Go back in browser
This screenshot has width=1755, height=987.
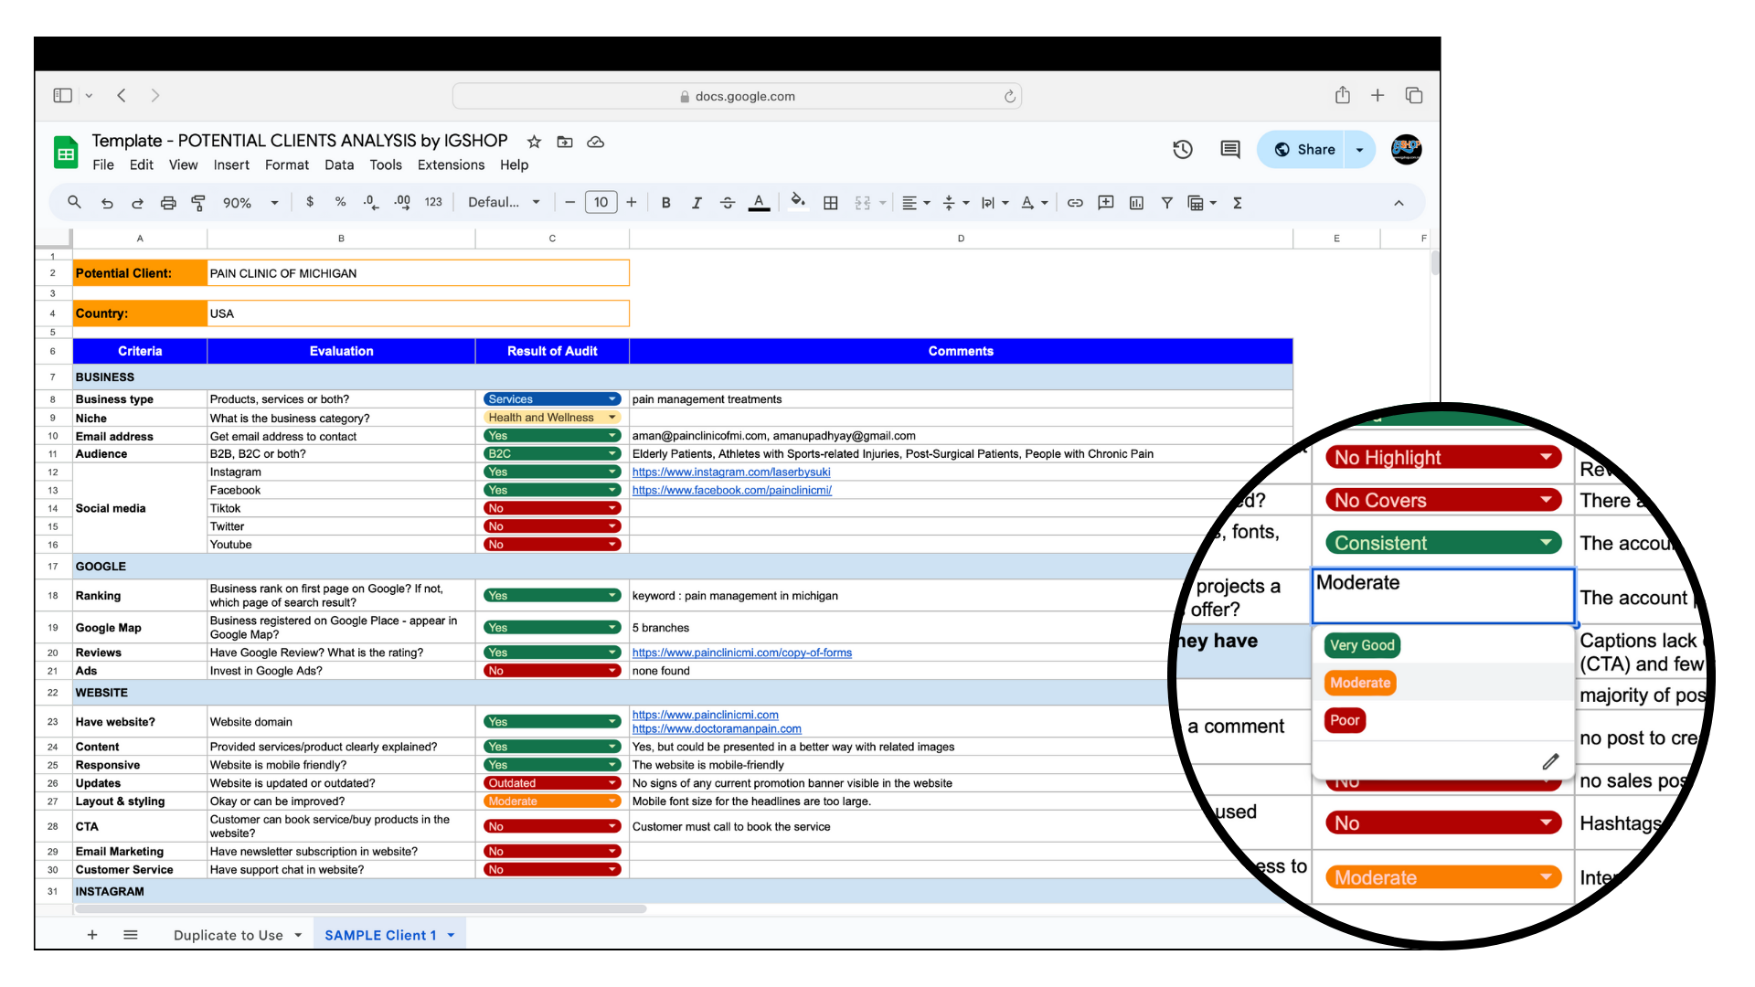point(122,95)
